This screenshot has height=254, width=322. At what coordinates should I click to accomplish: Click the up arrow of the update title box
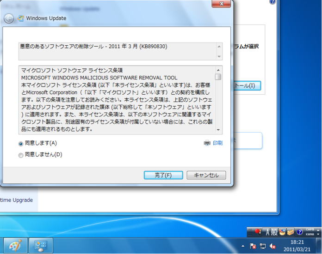(219, 47)
